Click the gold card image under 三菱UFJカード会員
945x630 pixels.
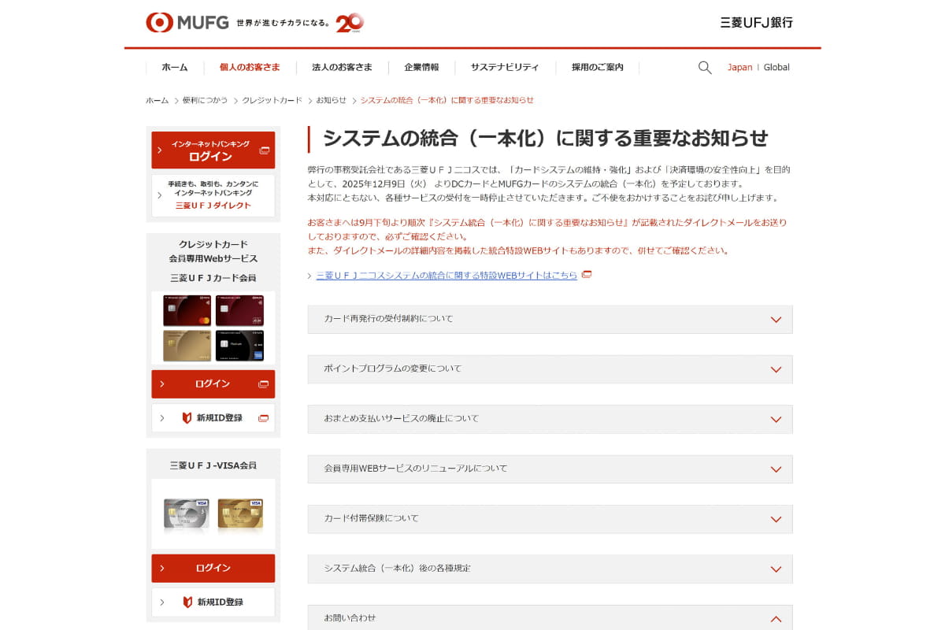[x=187, y=345]
